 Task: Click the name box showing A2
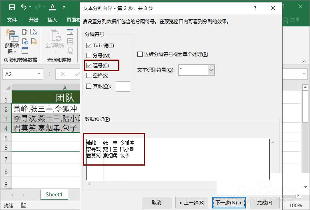pyautogui.click(x=20, y=74)
